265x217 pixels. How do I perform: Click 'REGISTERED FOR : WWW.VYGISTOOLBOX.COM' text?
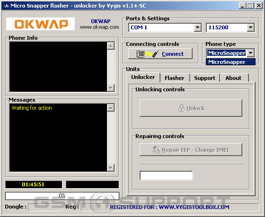pos(169,207)
